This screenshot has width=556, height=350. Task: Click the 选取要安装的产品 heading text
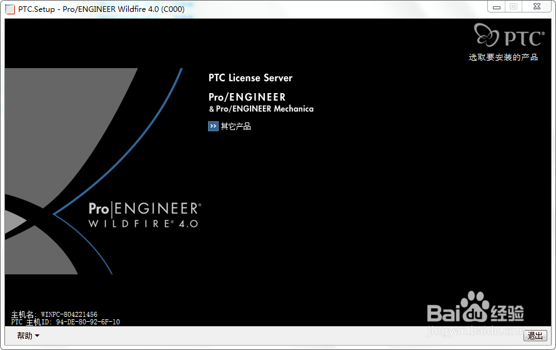click(x=503, y=57)
